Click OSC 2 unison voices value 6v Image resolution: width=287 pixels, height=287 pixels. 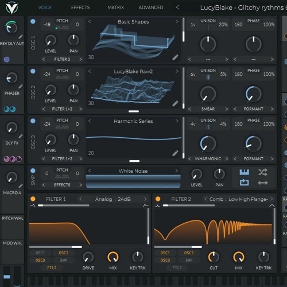click(193, 74)
